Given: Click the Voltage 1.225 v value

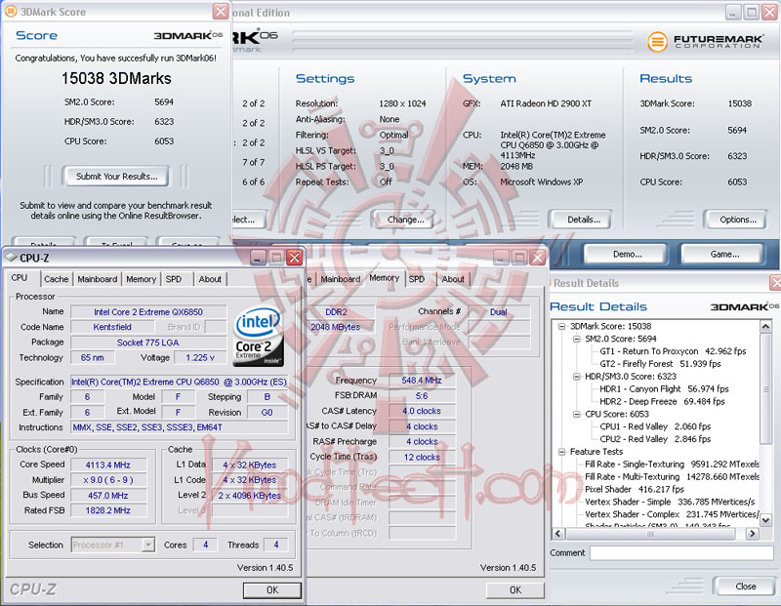Looking at the screenshot, I should (x=200, y=357).
